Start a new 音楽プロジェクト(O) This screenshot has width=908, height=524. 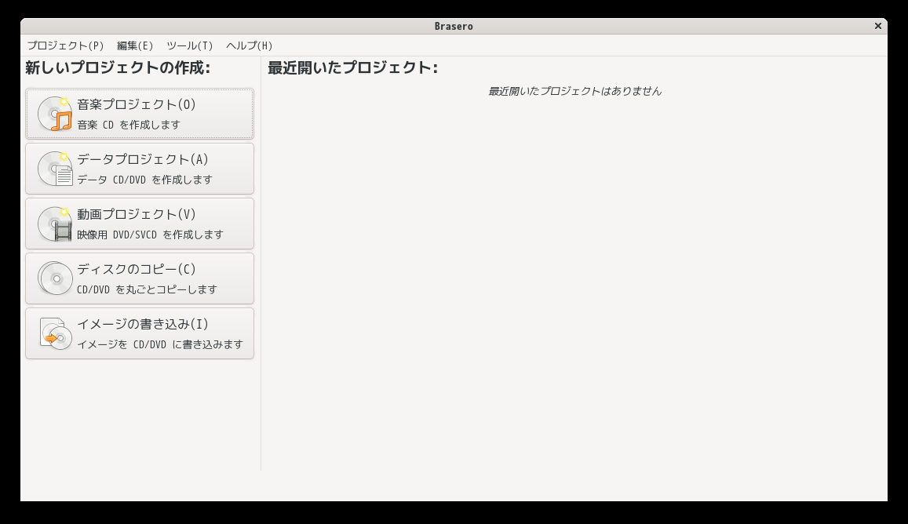coord(140,114)
